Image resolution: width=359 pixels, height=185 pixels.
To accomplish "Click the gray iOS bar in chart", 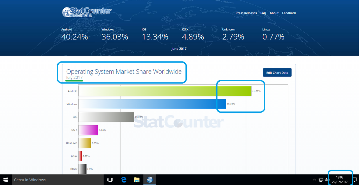I will click(106, 117).
